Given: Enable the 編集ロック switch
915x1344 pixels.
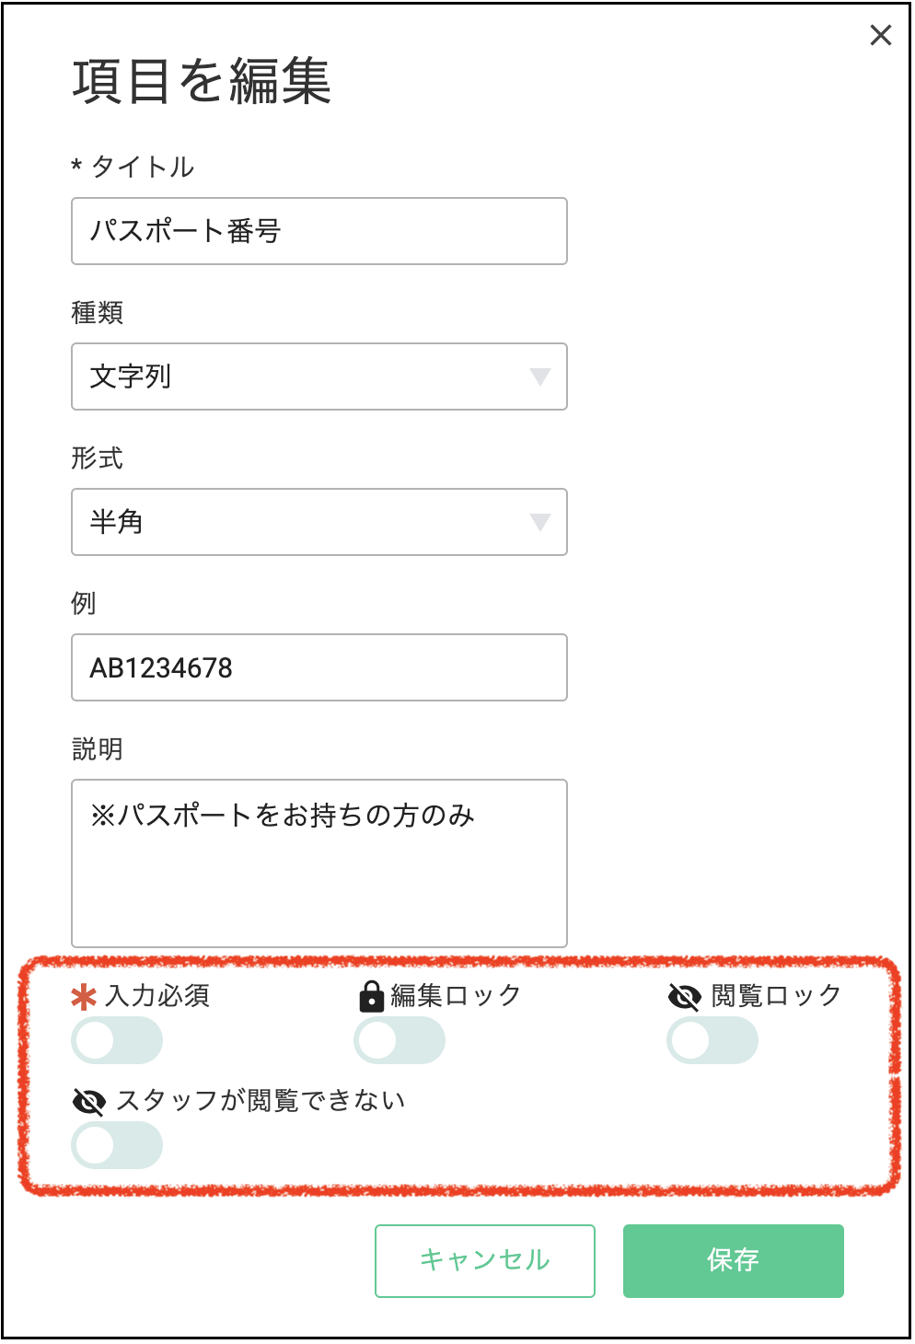Looking at the screenshot, I should [x=400, y=1041].
